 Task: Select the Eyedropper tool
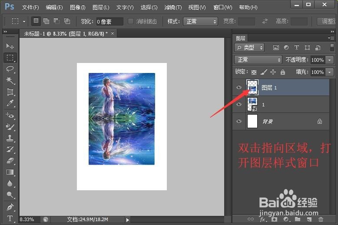[10, 103]
